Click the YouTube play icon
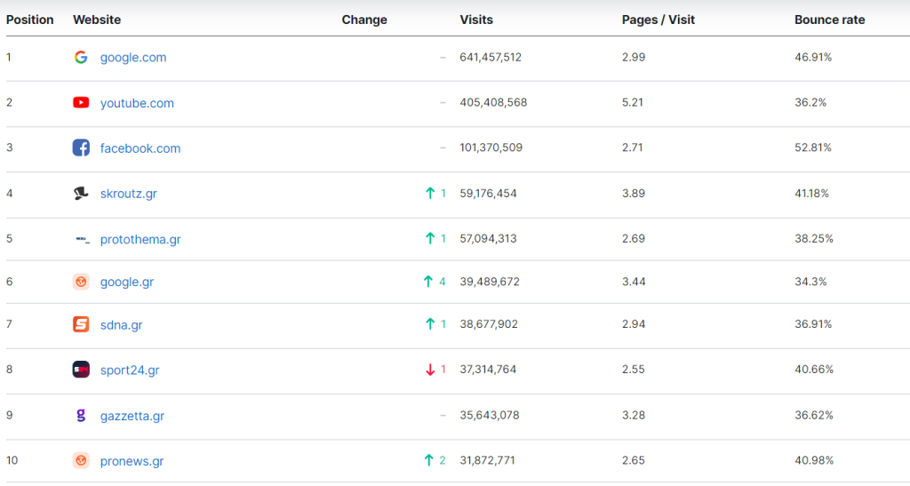Screen dimensions: 910x486 tap(81, 103)
